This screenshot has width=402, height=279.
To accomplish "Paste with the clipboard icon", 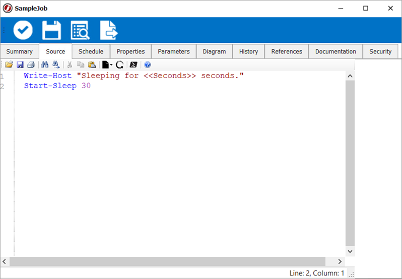I will [92, 64].
